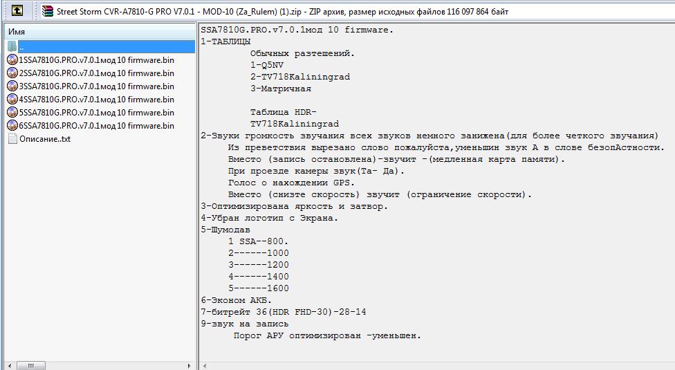This screenshot has height=370, width=675.
Task: Click the "1-ТАБЛИЦЫ" line in comment pane
Action: coord(226,41)
